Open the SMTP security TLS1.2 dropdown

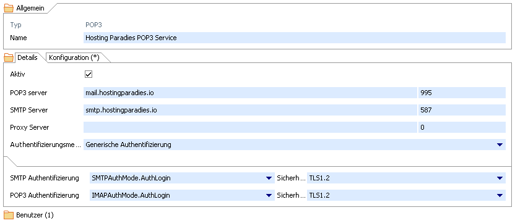pos(500,178)
